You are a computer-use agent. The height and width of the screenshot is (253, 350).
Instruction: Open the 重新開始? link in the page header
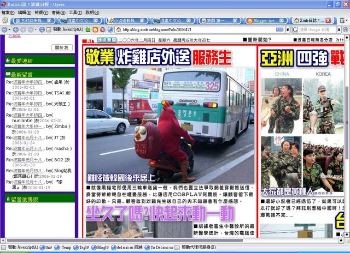click(257, 40)
